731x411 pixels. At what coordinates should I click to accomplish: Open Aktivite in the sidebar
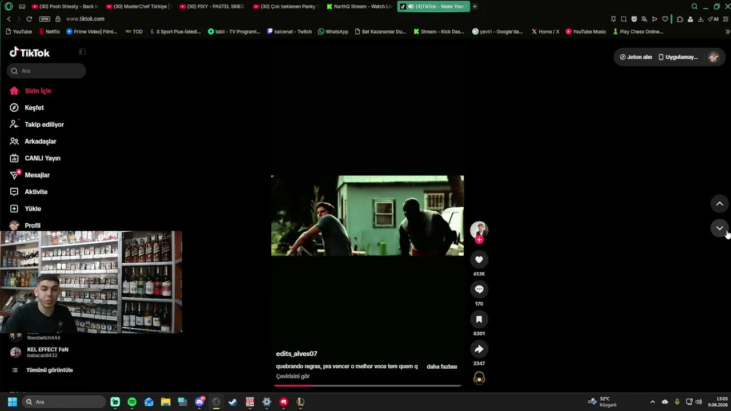click(x=36, y=192)
